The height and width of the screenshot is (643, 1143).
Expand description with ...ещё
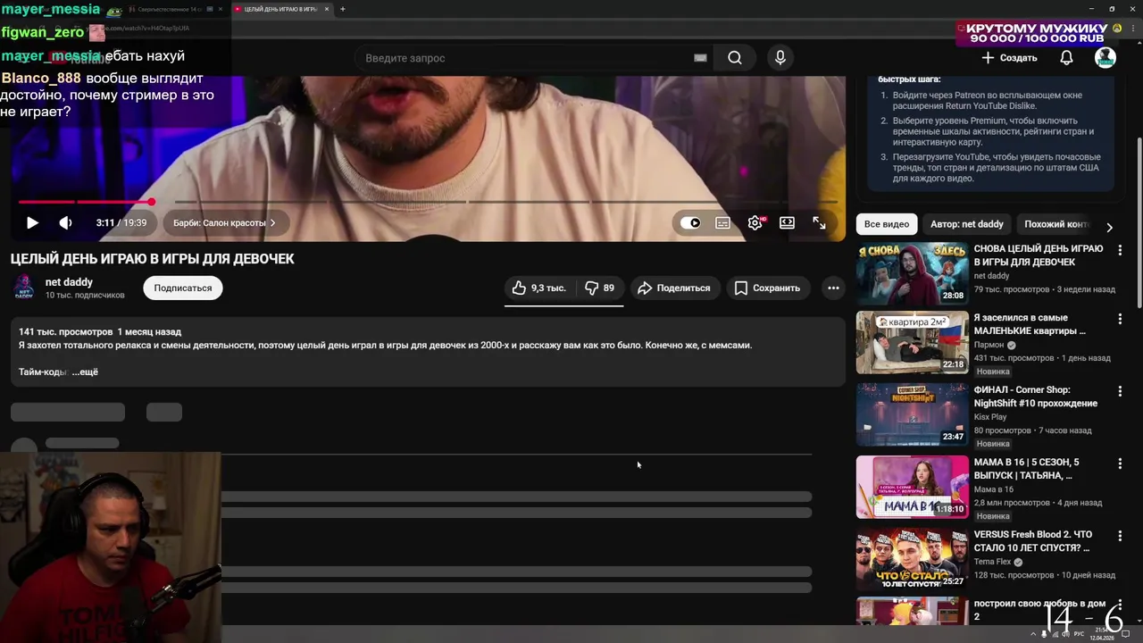coord(85,372)
